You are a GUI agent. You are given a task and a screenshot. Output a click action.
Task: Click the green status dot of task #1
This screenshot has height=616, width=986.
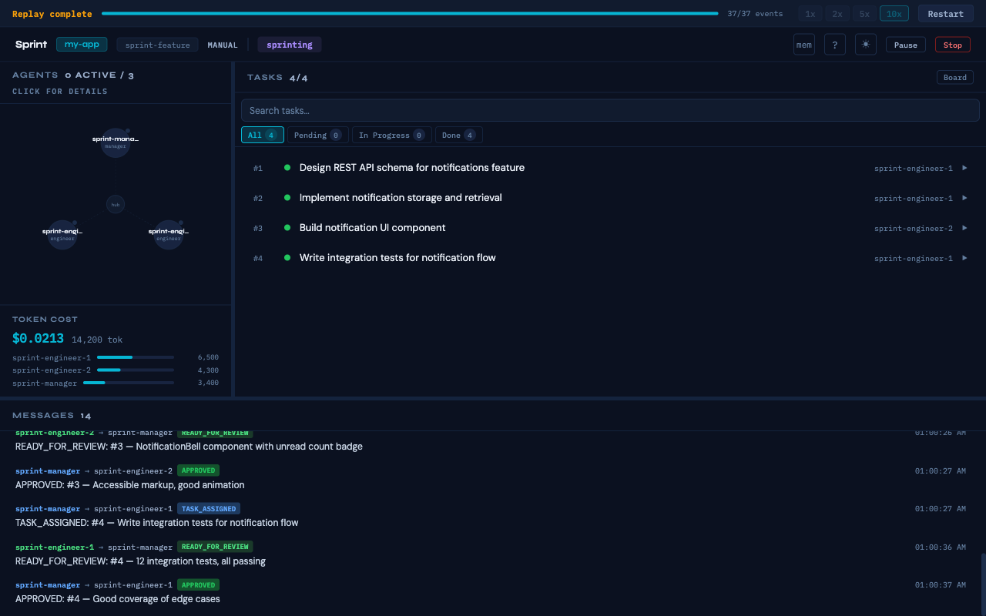tap(287, 167)
